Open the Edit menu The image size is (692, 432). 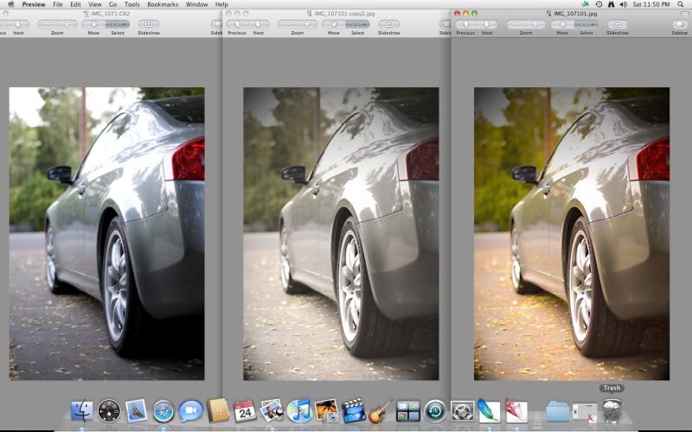75,4
